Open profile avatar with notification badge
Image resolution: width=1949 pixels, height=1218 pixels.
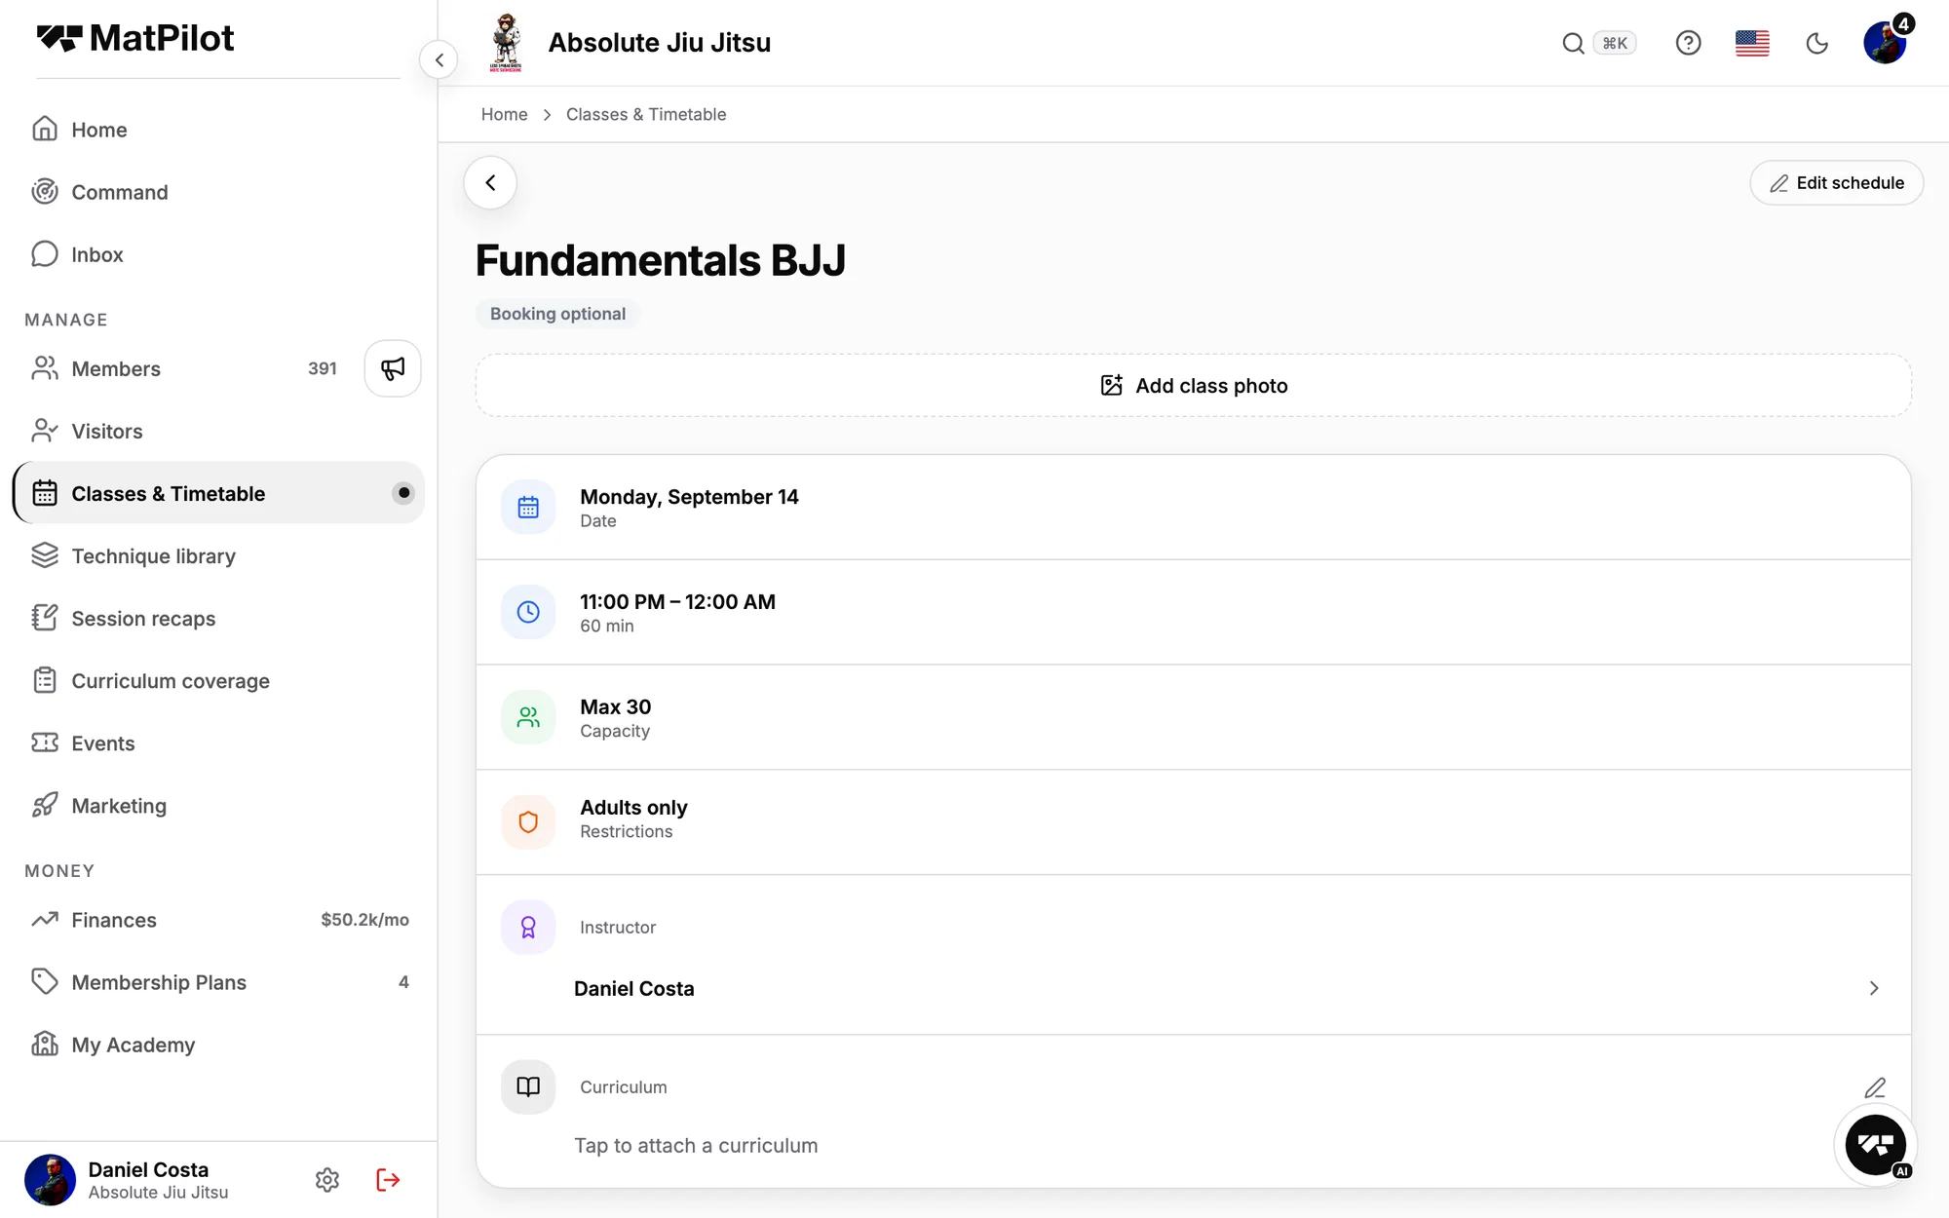pyautogui.click(x=1885, y=43)
